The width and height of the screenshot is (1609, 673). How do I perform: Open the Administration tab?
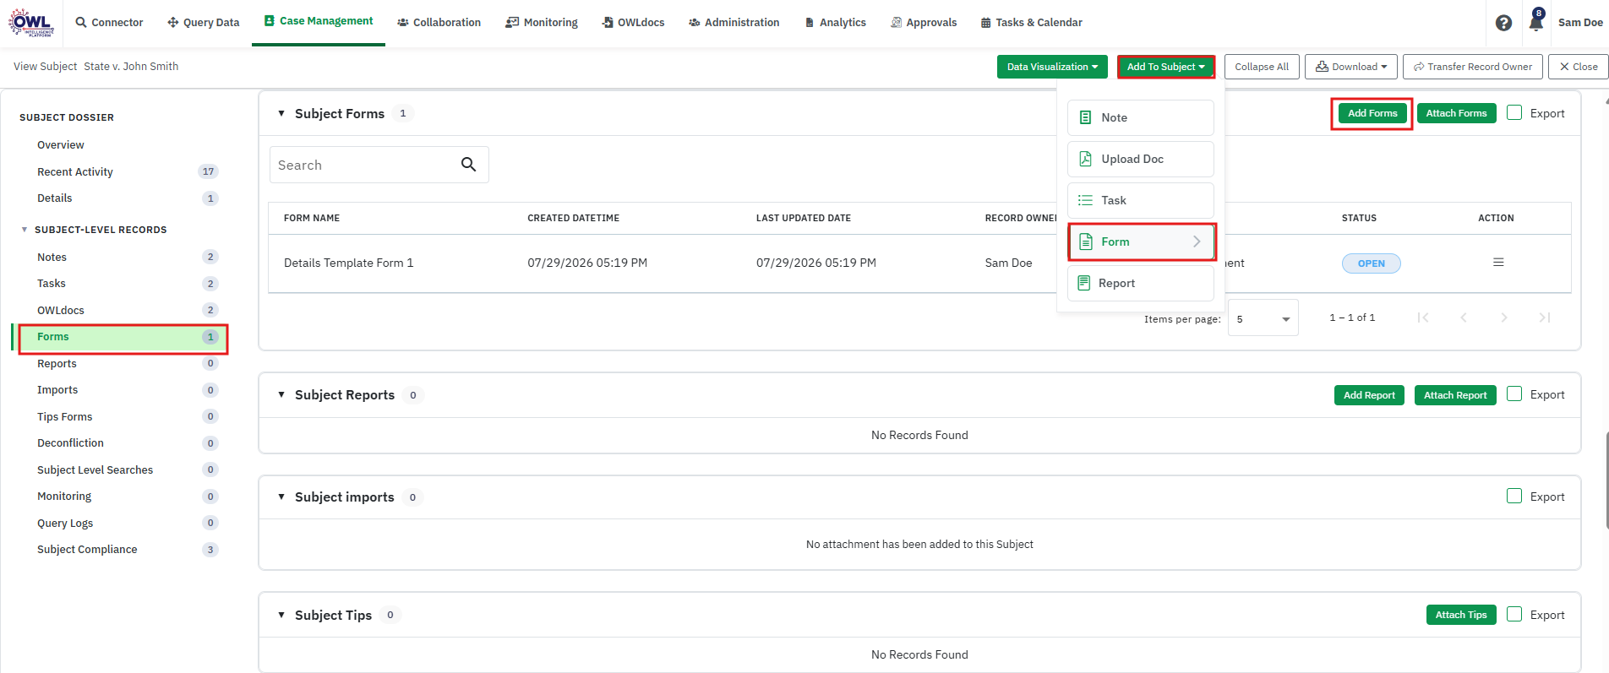pos(734,23)
